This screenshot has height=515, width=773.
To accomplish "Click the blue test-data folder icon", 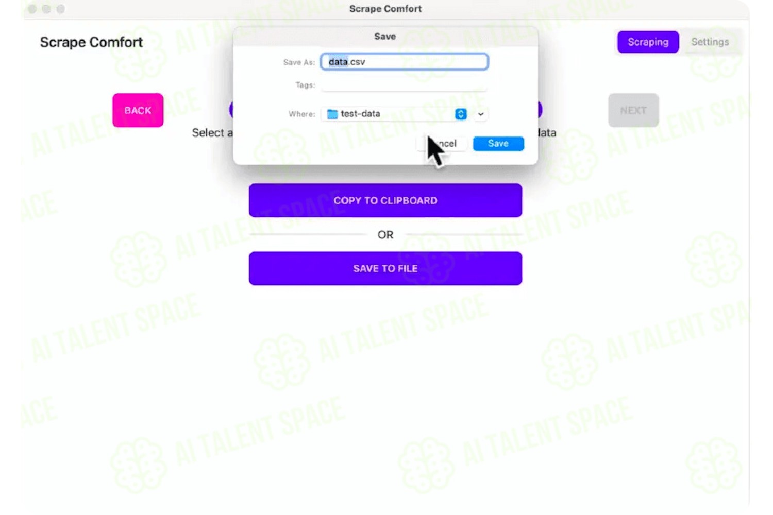I will coord(332,114).
